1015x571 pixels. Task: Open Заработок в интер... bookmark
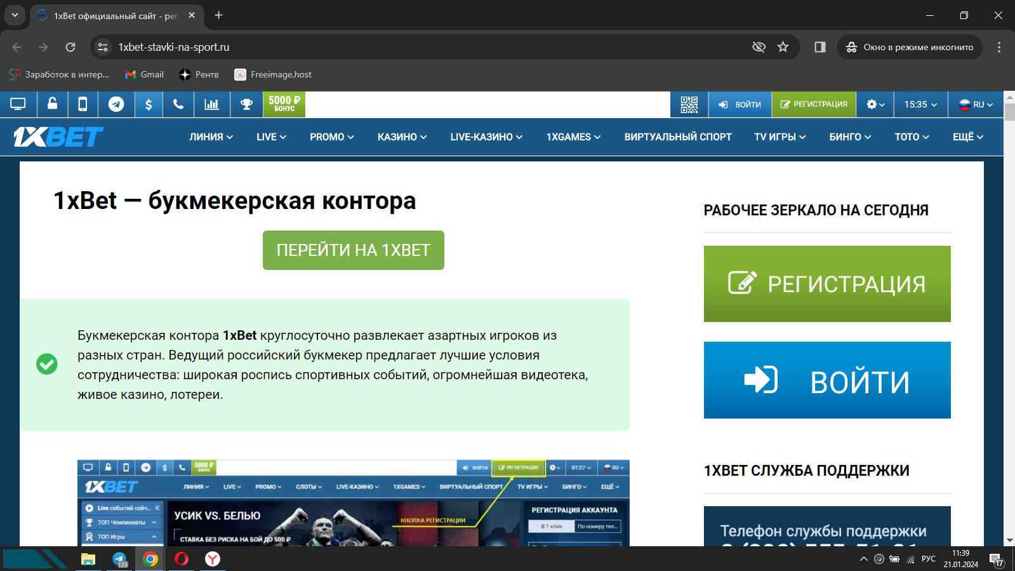coord(59,74)
